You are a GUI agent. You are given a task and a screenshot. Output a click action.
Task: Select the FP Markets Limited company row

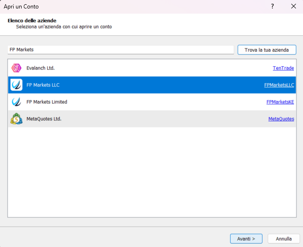pyautogui.click(x=141, y=102)
